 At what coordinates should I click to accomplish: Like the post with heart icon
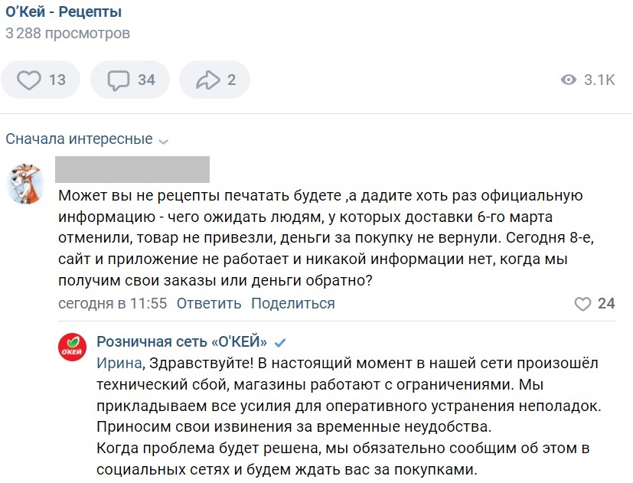click(x=29, y=80)
